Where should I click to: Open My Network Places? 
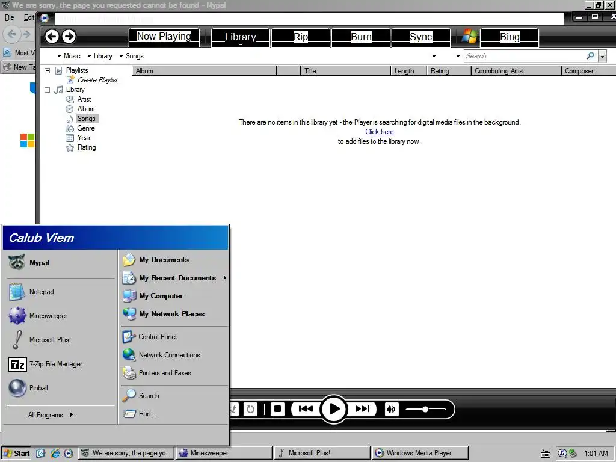click(x=174, y=314)
